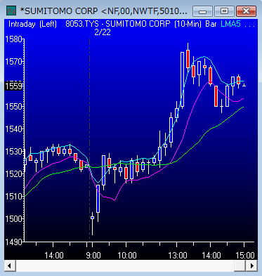Click the Bar chart type label
262x276 pixels.
click(211, 24)
